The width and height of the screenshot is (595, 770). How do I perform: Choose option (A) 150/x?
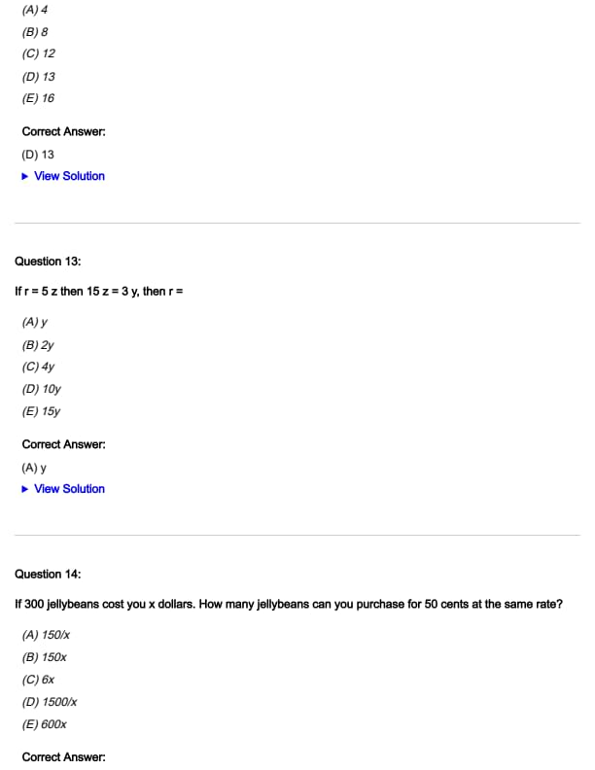(45, 636)
